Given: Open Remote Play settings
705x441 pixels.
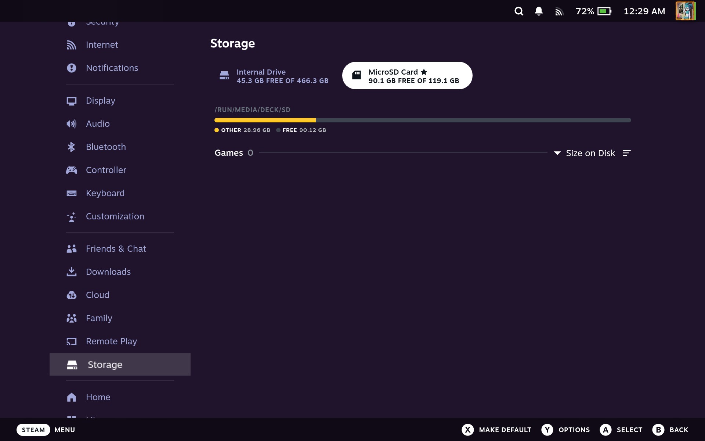Looking at the screenshot, I should [x=120, y=341].
